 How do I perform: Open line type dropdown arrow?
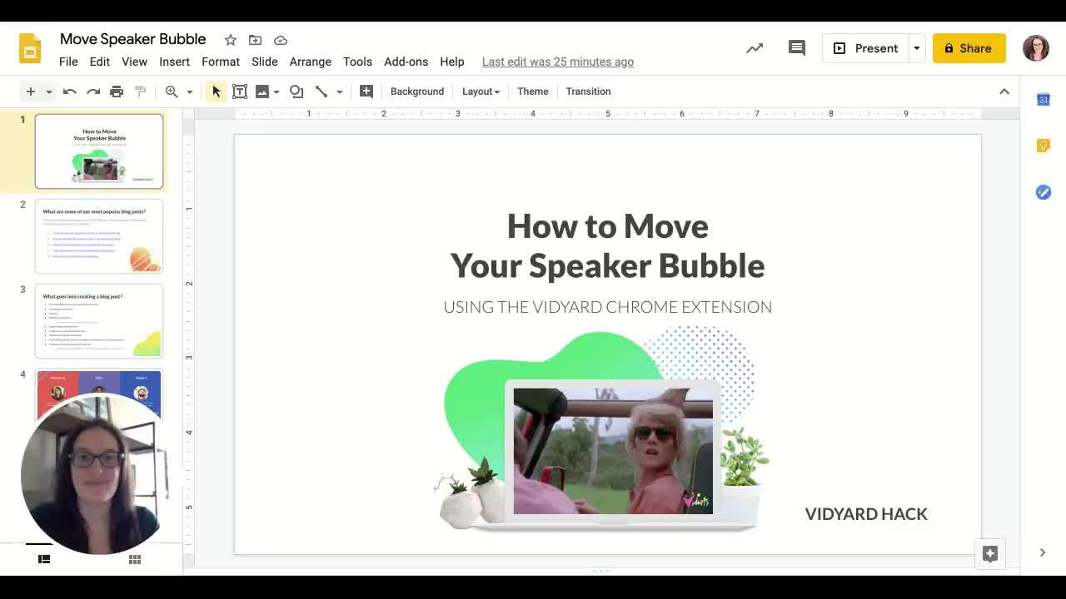(x=340, y=92)
